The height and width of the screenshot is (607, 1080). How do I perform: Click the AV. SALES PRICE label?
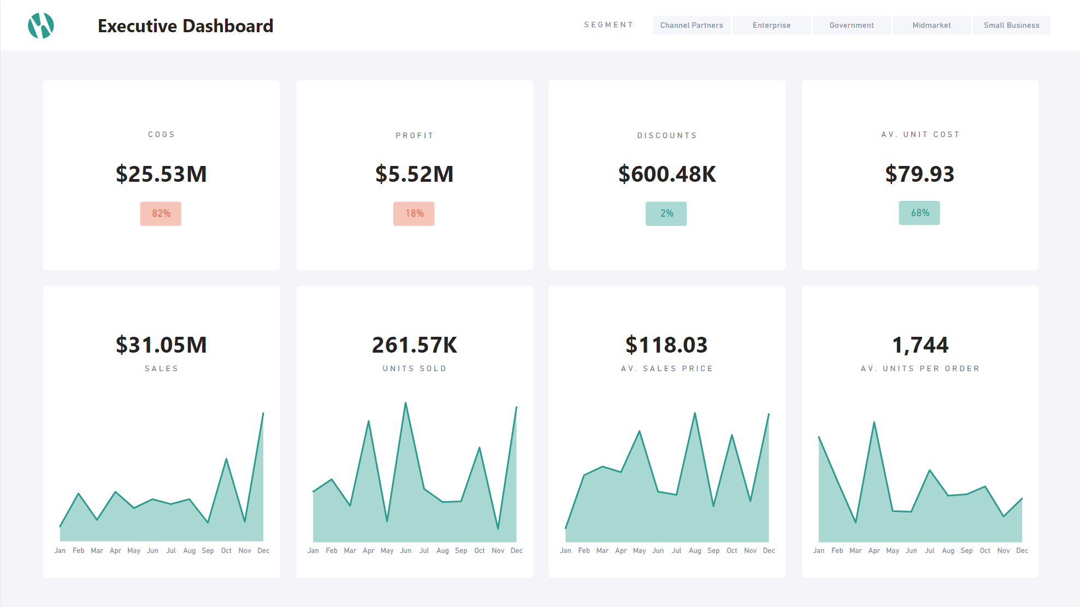(x=667, y=368)
